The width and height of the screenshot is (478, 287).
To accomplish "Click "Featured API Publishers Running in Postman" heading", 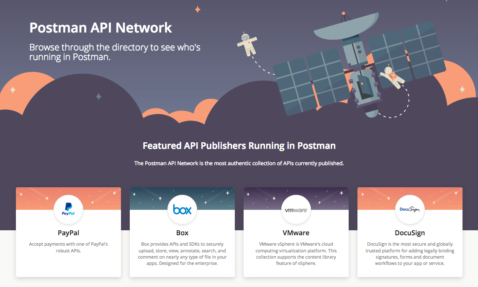I will [239, 146].
